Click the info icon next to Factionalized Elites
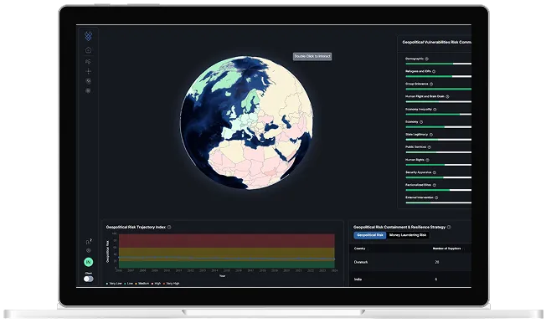Viewport: 546px width, 323px height. 435,185
